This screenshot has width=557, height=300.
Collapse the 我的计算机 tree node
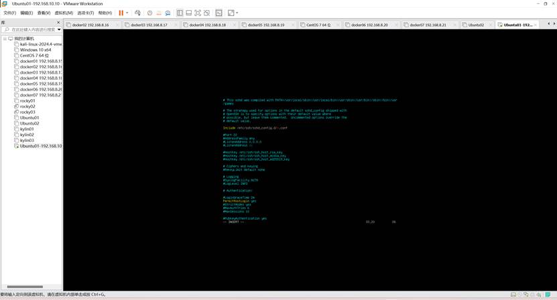pyautogui.click(x=5, y=38)
